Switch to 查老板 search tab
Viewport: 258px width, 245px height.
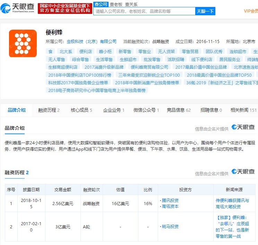click(x=116, y=5)
